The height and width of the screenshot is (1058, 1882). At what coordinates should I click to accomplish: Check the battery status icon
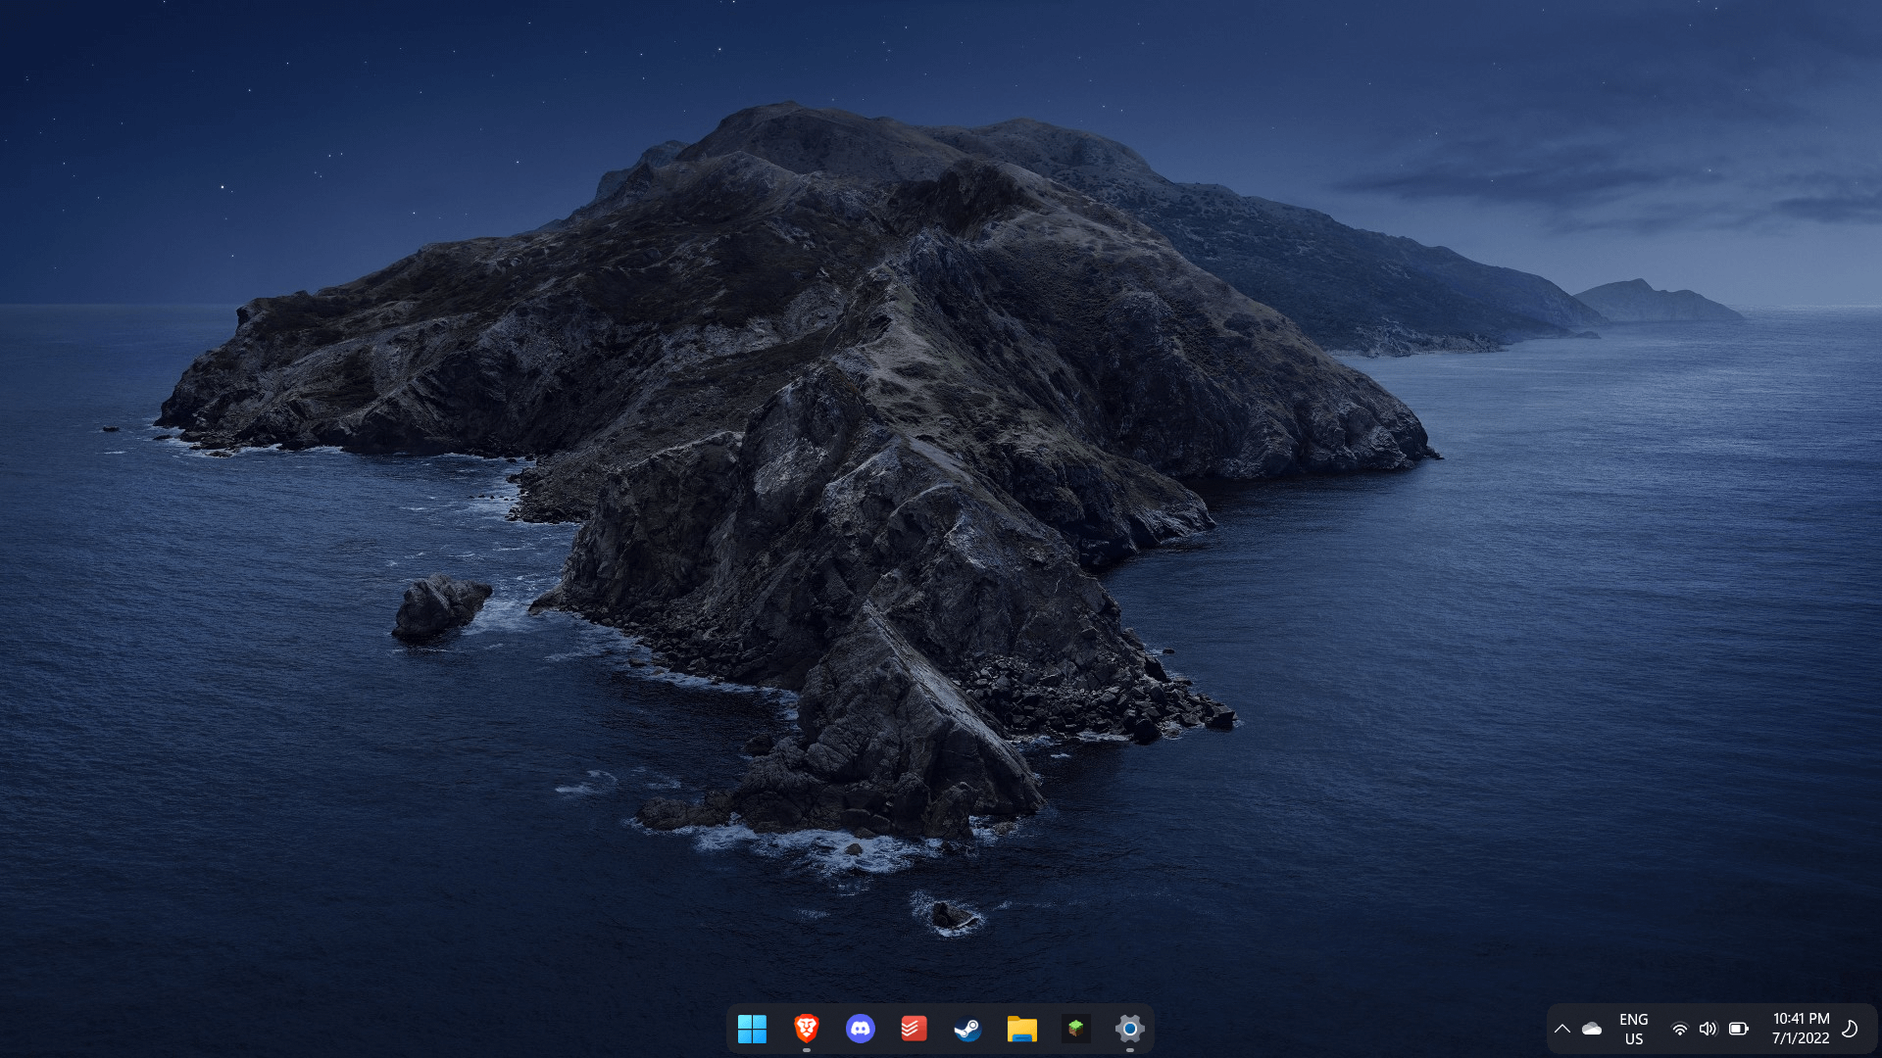pos(1739,1029)
